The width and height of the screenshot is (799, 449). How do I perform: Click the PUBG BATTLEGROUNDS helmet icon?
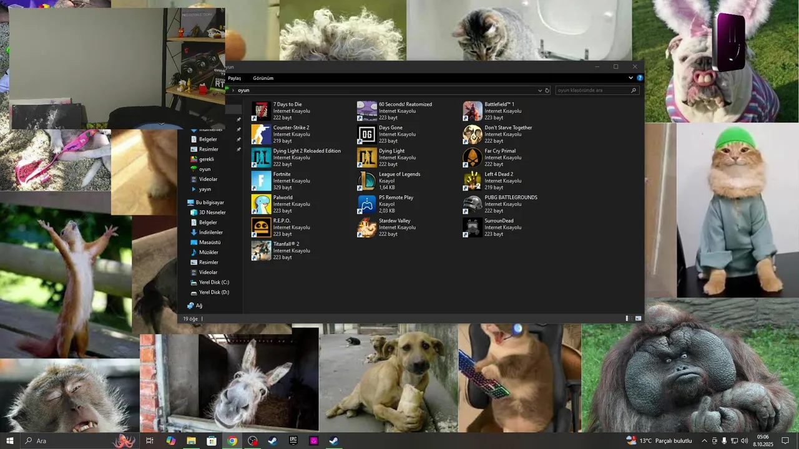(473, 204)
